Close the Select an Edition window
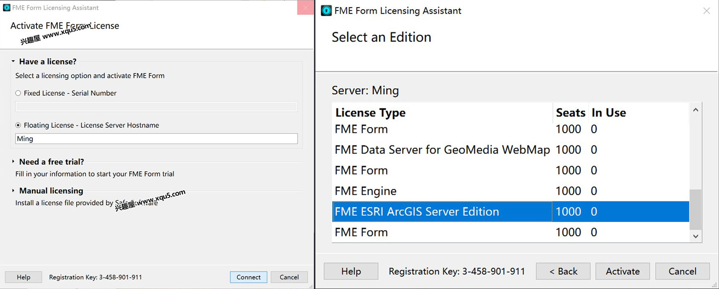Screen dimensions: 719x289 707,11
